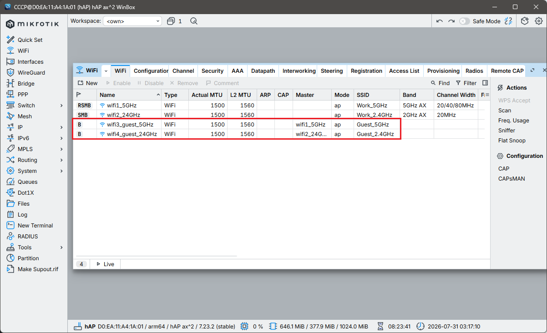Open Quick Set from the sidebar
The height and width of the screenshot is (333, 547).
pyautogui.click(x=30, y=40)
